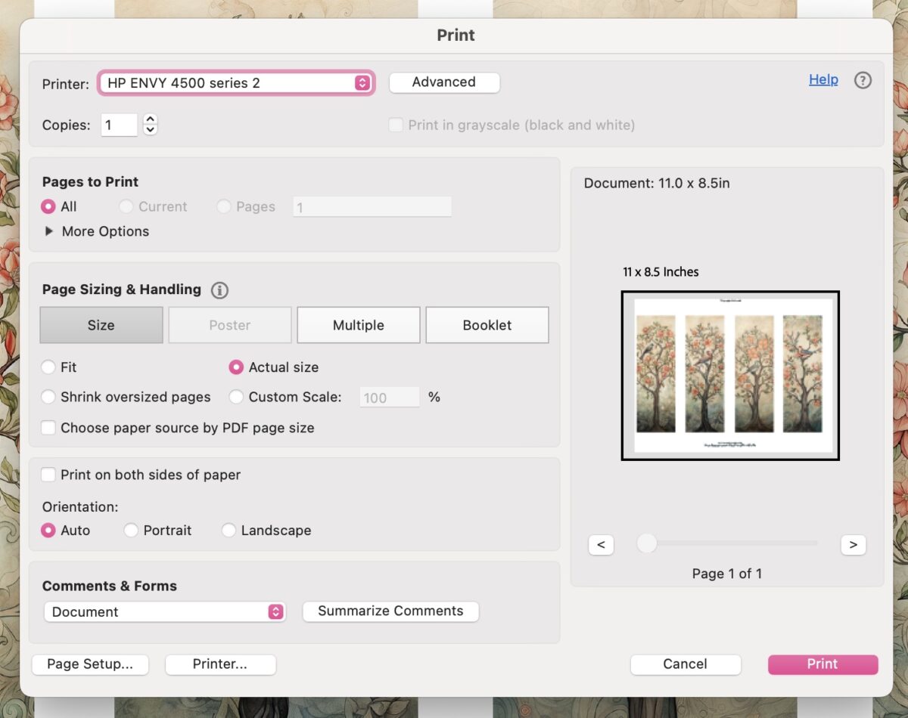Switch to the Booklet tab

tap(487, 325)
